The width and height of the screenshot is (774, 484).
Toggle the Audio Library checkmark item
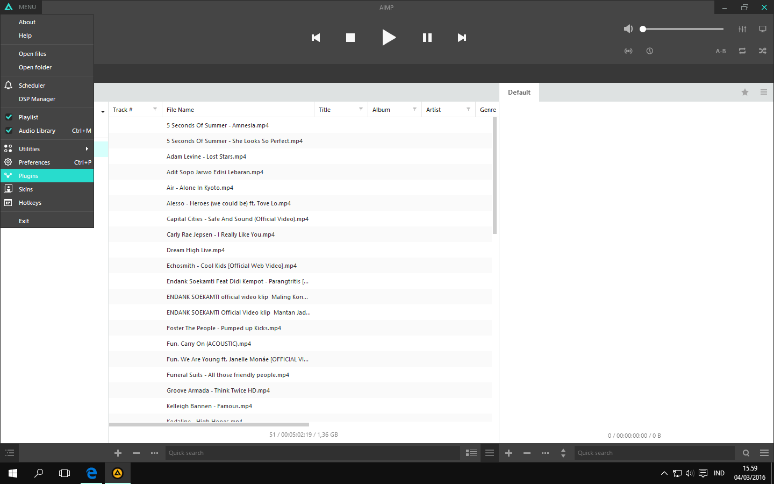coord(47,131)
